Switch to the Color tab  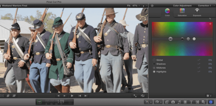(167, 12)
